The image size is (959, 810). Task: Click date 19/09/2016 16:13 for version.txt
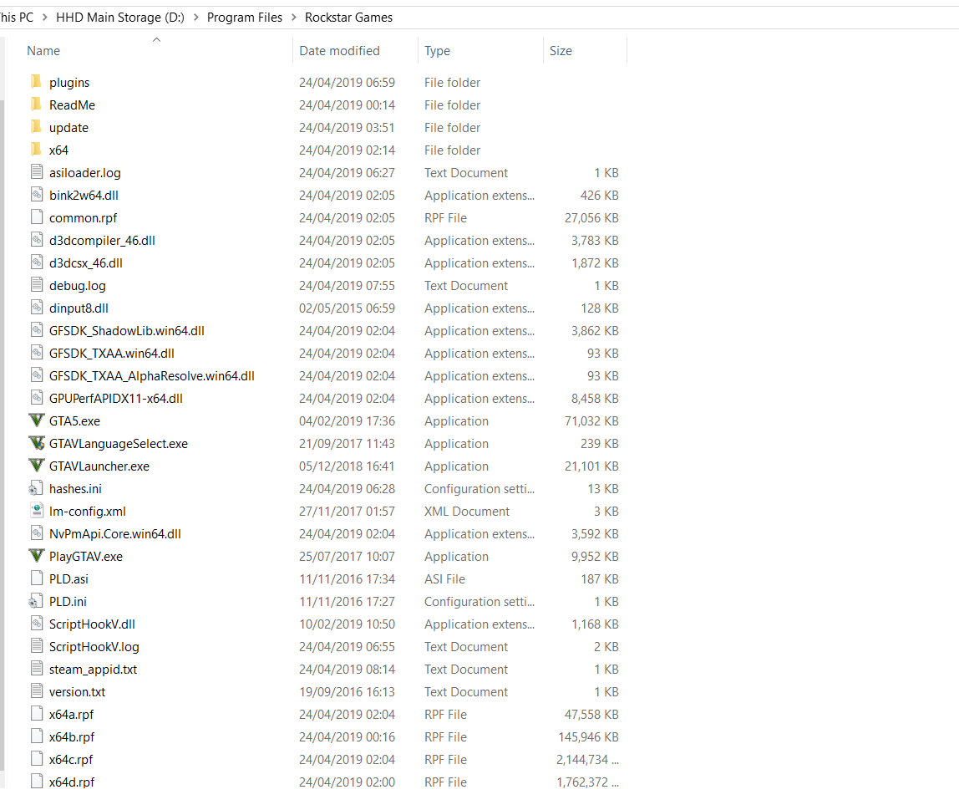347,692
